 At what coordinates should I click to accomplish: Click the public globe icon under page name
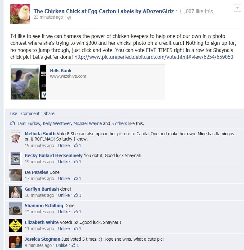point(69,18)
